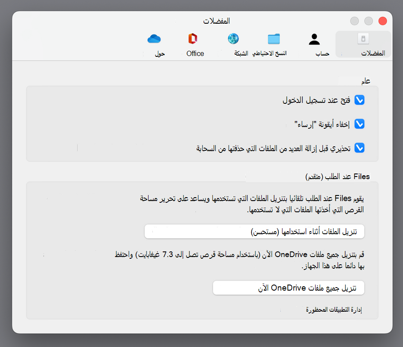The height and width of the screenshot is (347, 403).
Task: Switch to the الشبكة tab label
Action: click(241, 53)
